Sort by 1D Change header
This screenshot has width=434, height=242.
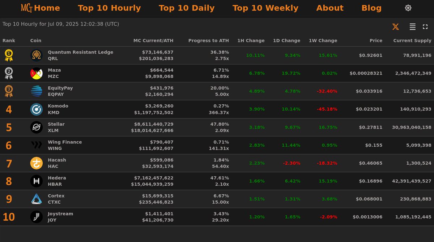[x=286, y=40]
